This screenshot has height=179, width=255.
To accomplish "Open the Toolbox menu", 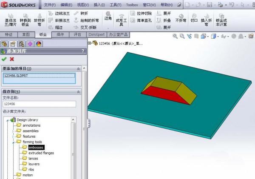I will click(132, 5).
